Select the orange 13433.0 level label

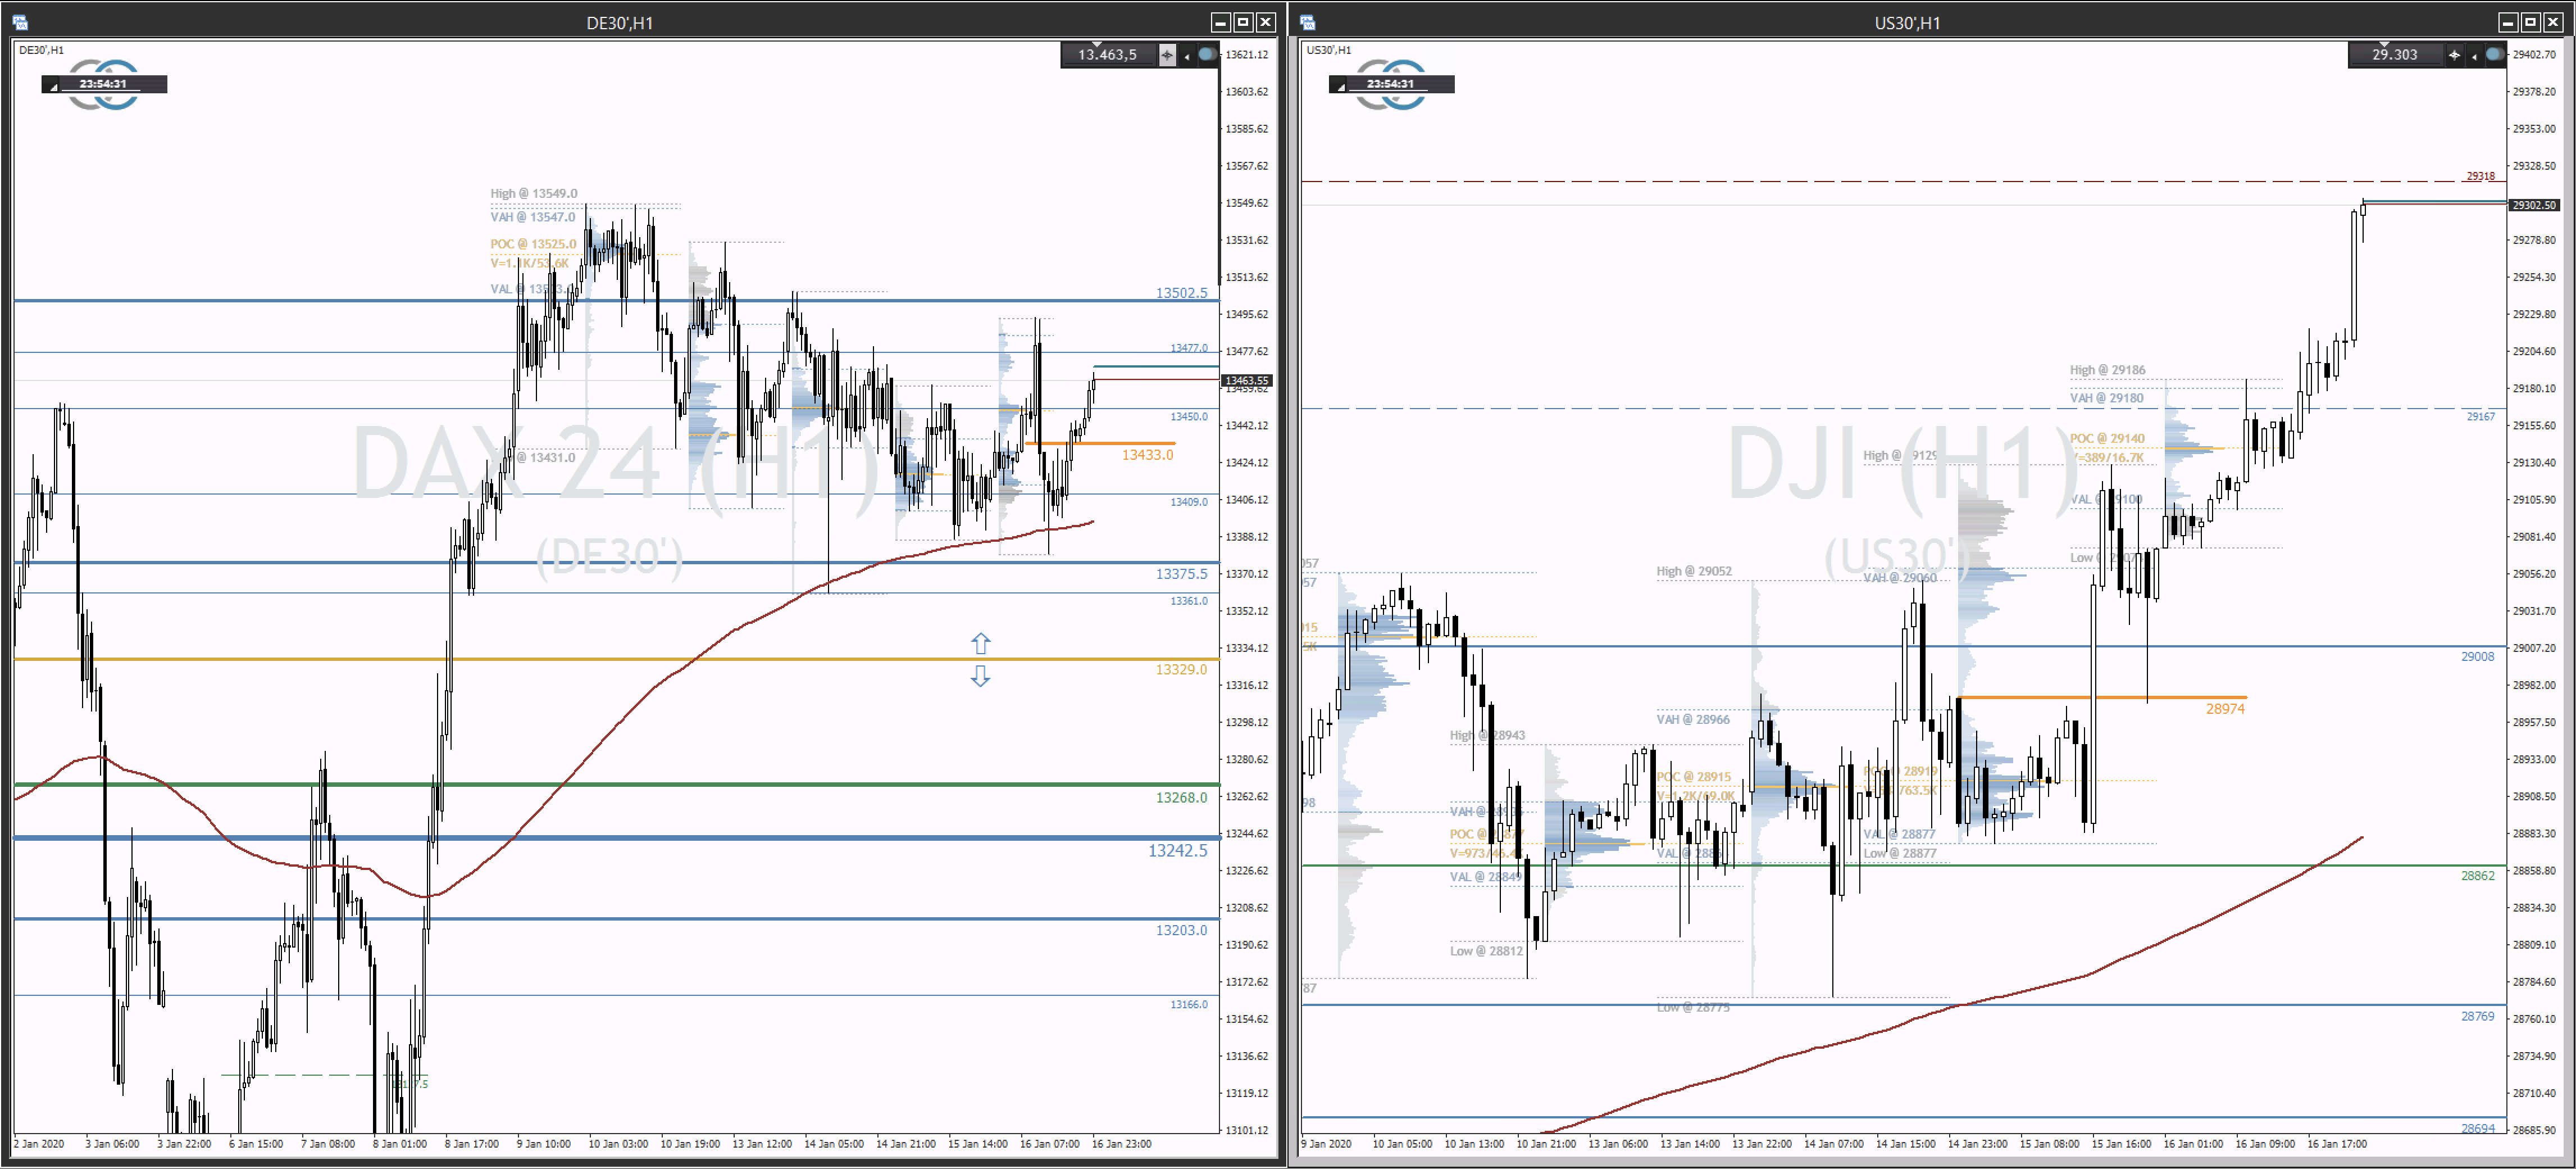pos(1147,454)
